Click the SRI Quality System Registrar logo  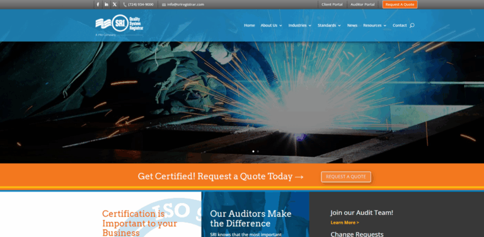(120, 25)
